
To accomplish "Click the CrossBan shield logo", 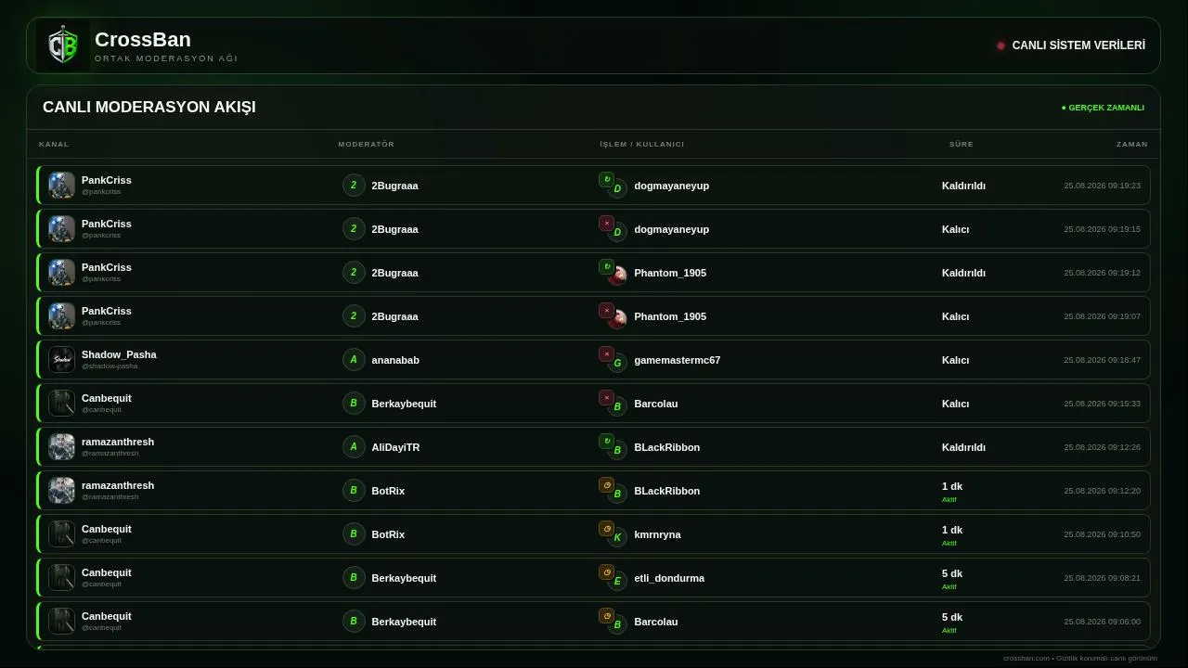I will coord(63,45).
